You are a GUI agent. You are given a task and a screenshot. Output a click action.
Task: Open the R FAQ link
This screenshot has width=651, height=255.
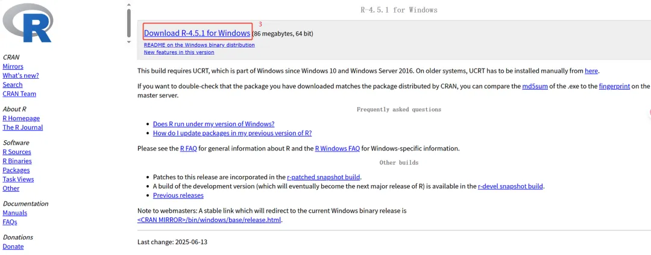[189, 148]
